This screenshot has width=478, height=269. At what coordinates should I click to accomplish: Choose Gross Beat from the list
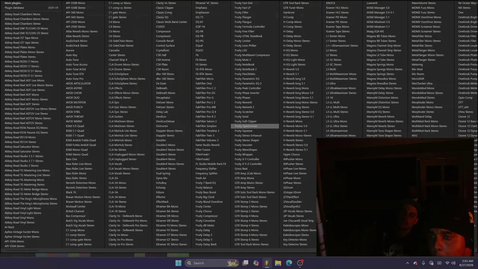(241, 168)
